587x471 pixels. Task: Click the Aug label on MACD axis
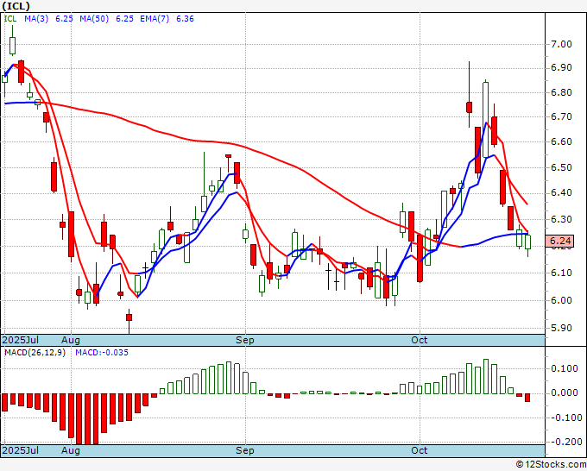(71, 450)
